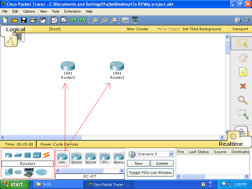Choose the Move Layout hand tool

[x=243, y=58]
